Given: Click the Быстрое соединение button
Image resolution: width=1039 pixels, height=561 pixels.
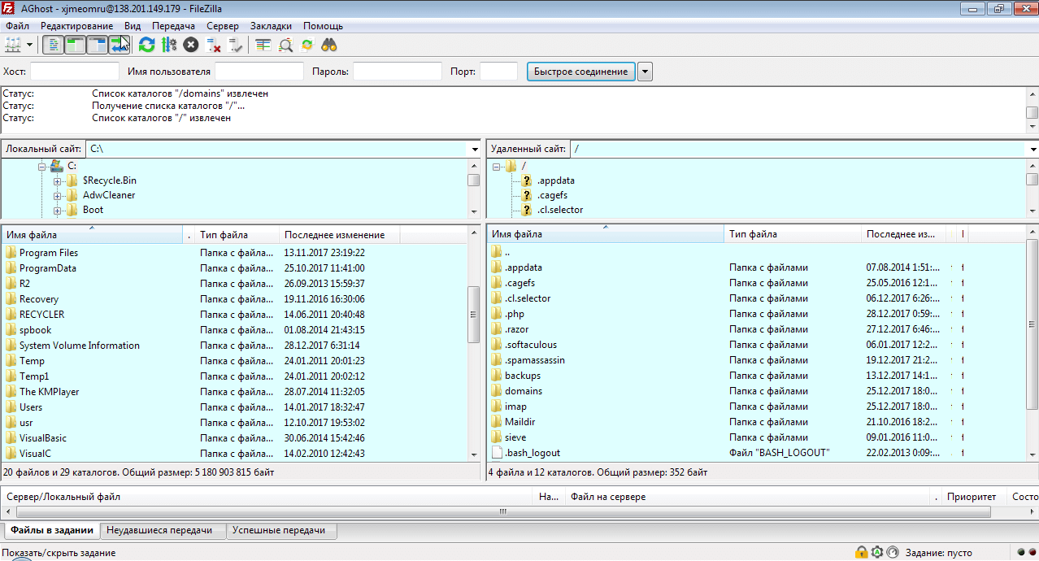Looking at the screenshot, I should [580, 72].
